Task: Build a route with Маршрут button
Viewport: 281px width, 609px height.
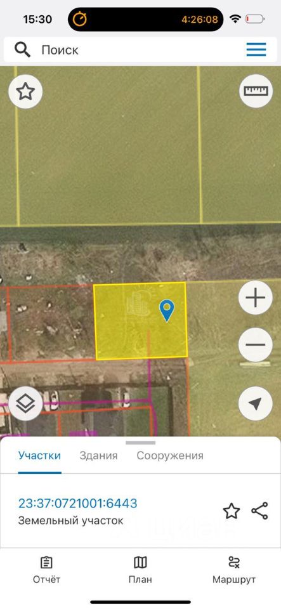Action: pos(234,570)
